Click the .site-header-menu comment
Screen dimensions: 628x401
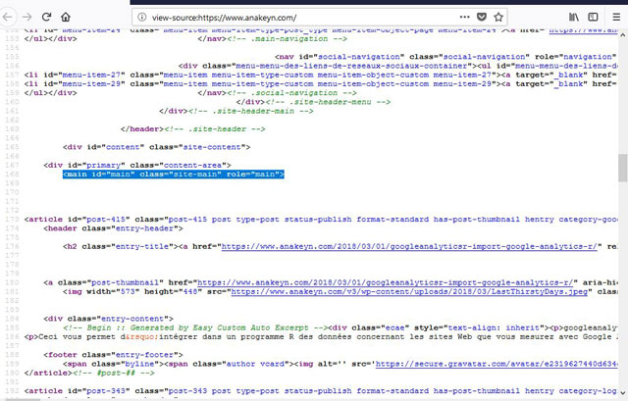pyautogui.click(x=328, y=102)
